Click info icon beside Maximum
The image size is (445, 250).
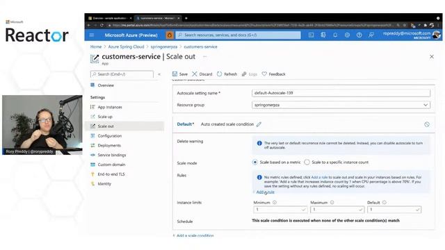tap(332, 202)
